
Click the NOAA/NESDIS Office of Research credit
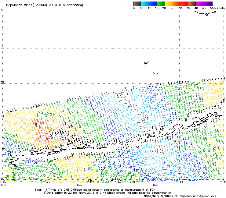(x=180, y=196)
